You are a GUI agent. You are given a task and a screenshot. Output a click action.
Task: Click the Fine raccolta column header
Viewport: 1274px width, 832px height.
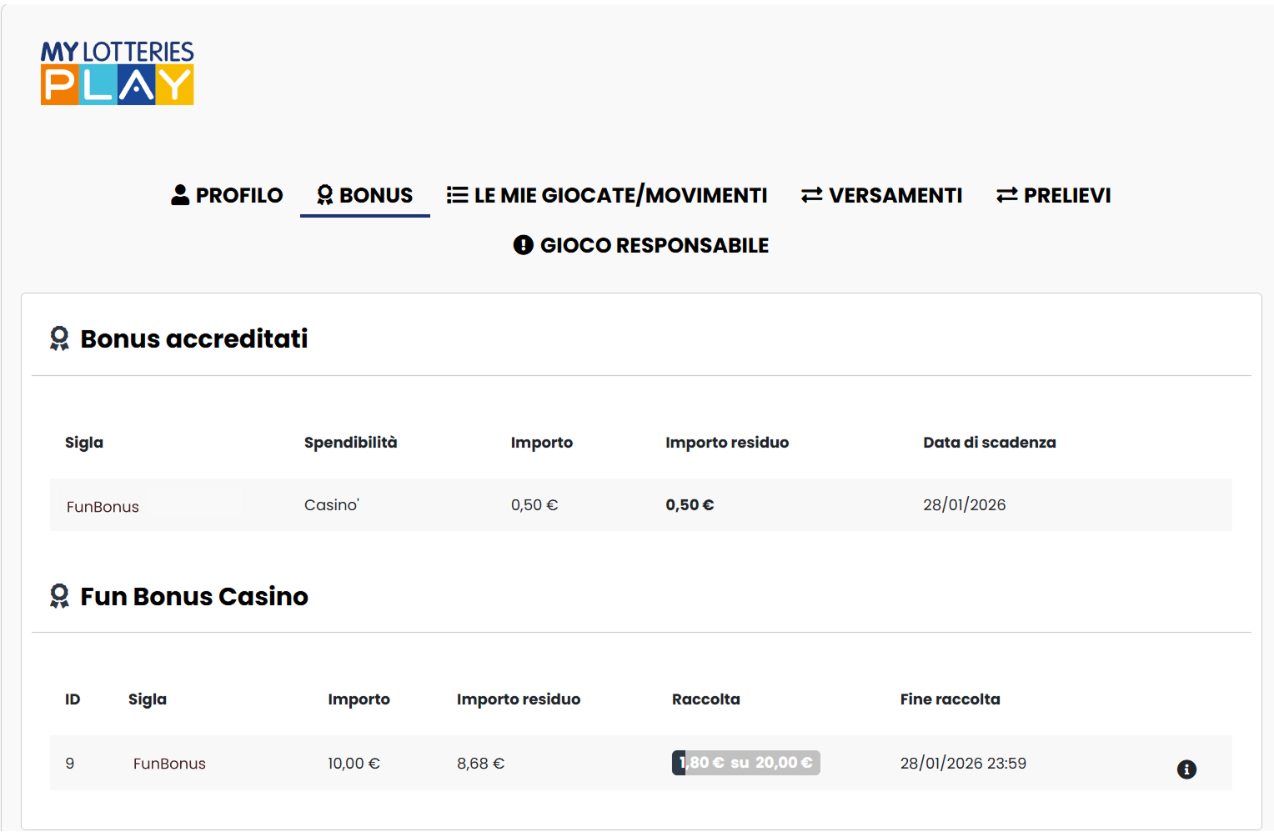pos(950,699)
